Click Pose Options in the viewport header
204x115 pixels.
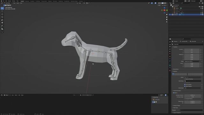click(164, 5)
